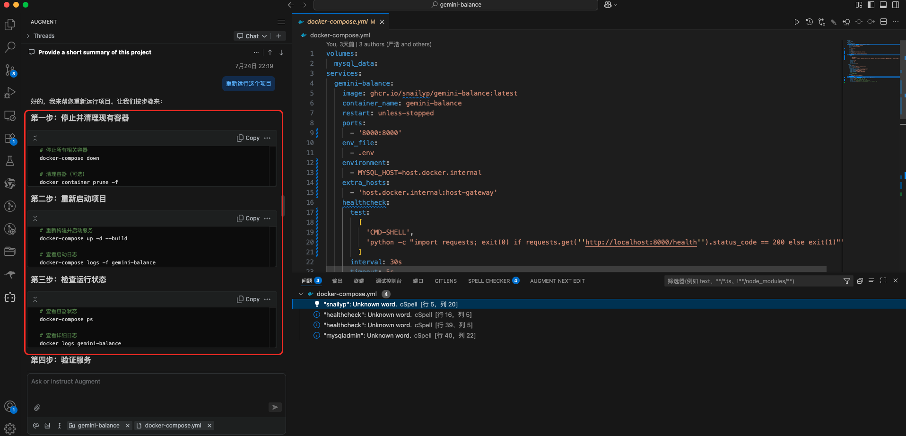
Task: Collapse the docker-compose down code block
Action: [35, 138]
